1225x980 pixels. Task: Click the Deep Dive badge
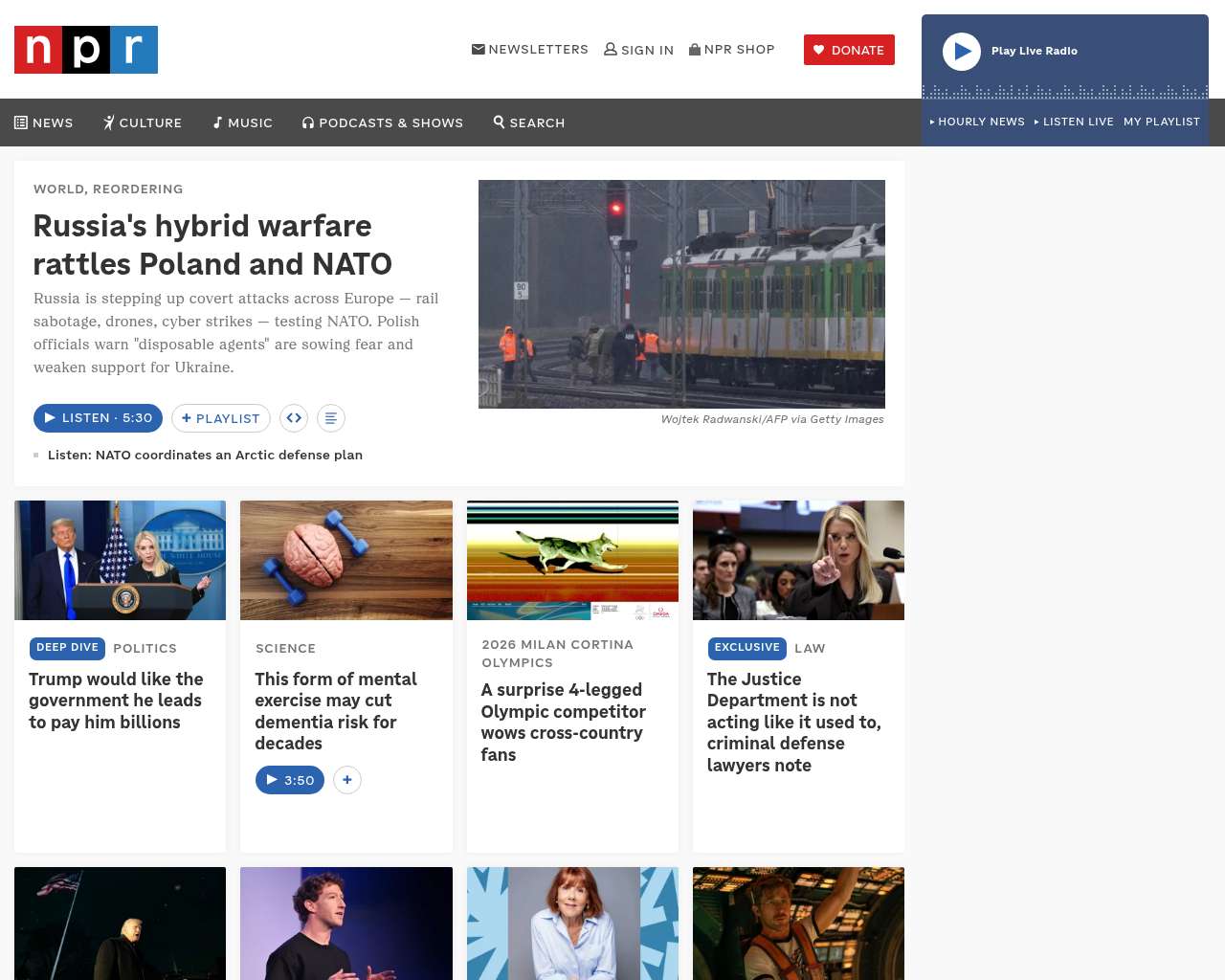click(x=67, y=648)
